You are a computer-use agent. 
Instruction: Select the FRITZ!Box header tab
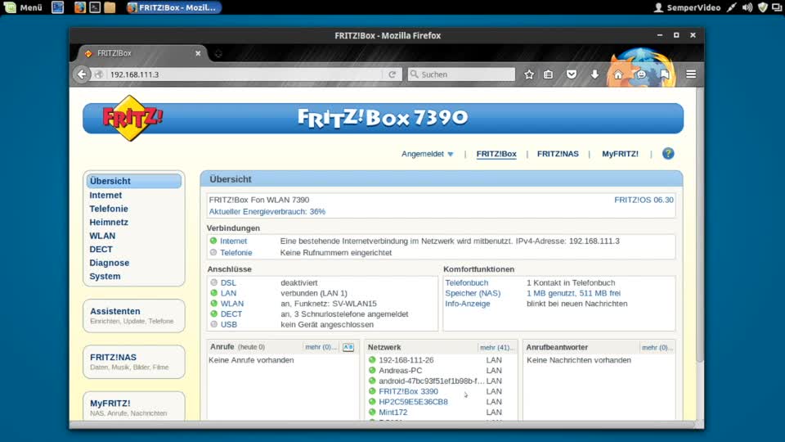(x=496, y=154)
